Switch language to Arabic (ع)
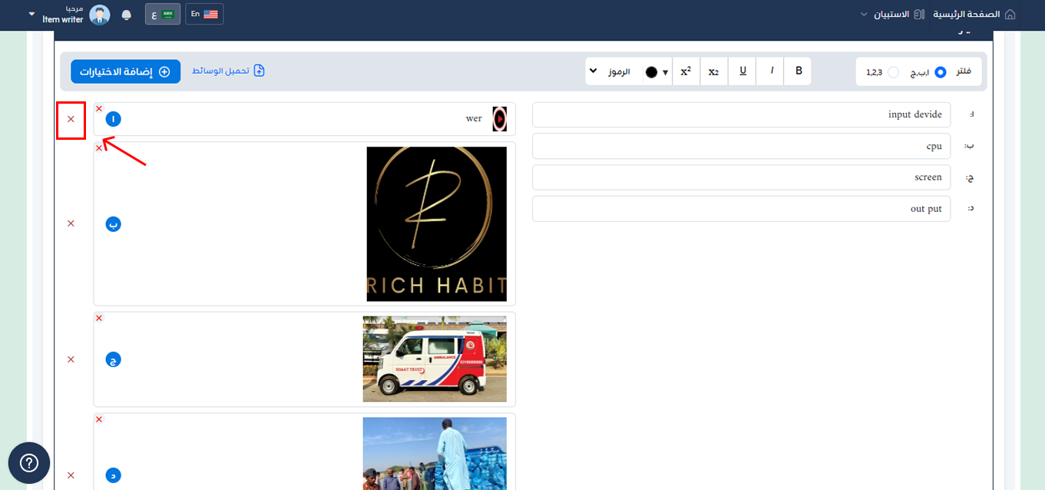 (x=163, y=14)
